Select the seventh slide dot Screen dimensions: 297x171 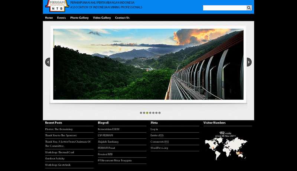pyautogui.click(x=160, y=113)
